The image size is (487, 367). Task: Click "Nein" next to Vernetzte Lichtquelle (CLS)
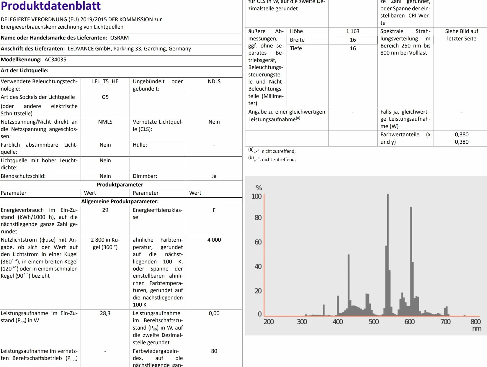tap(214, 122)
